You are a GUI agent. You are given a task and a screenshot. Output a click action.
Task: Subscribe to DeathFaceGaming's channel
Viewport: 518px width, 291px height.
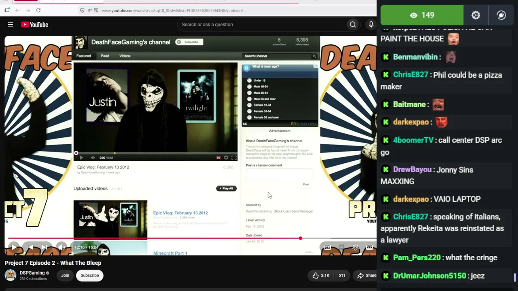click(189, 42)
